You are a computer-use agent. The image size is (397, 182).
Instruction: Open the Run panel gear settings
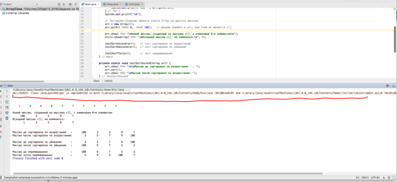pyautogui.click(x=388, y=86)
